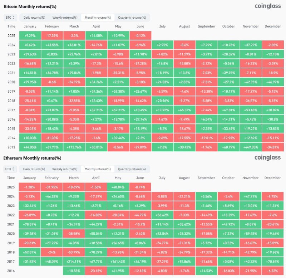286x278 pixels.
Task: Click Ethereum May 2025 +40.84% cell
Action: 118,187
